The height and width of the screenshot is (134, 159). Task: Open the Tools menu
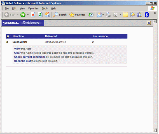tap(45, 8)
